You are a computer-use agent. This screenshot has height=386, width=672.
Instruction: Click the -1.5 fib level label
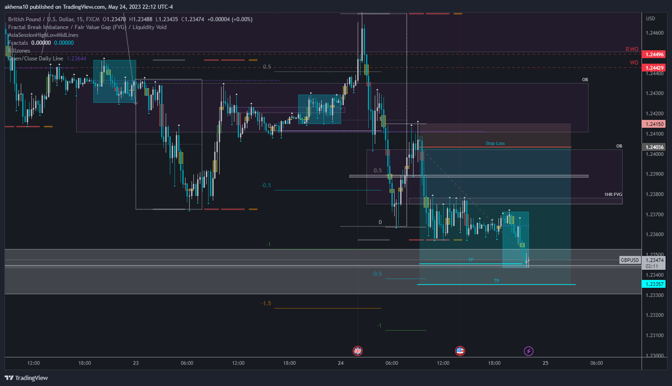tap(266, 303)
